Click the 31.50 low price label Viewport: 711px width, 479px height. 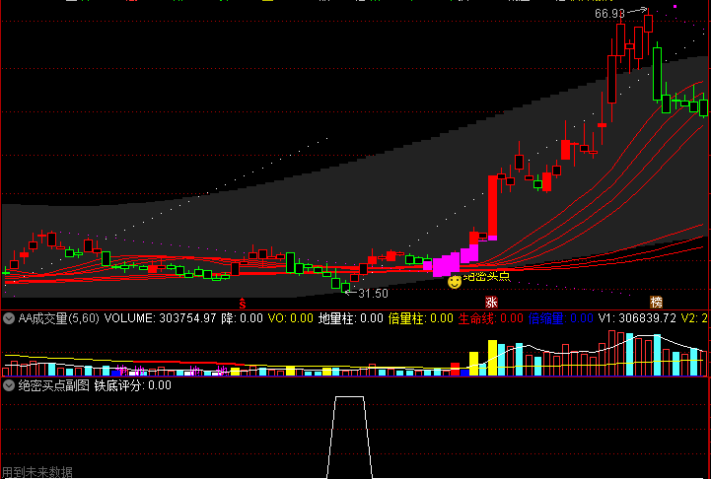click(x=373, y=294)
